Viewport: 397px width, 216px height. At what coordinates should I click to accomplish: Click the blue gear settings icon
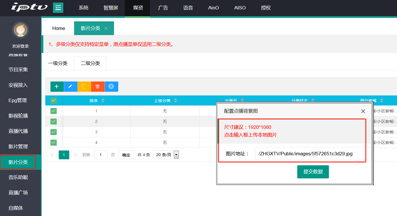tap(111, 87)
